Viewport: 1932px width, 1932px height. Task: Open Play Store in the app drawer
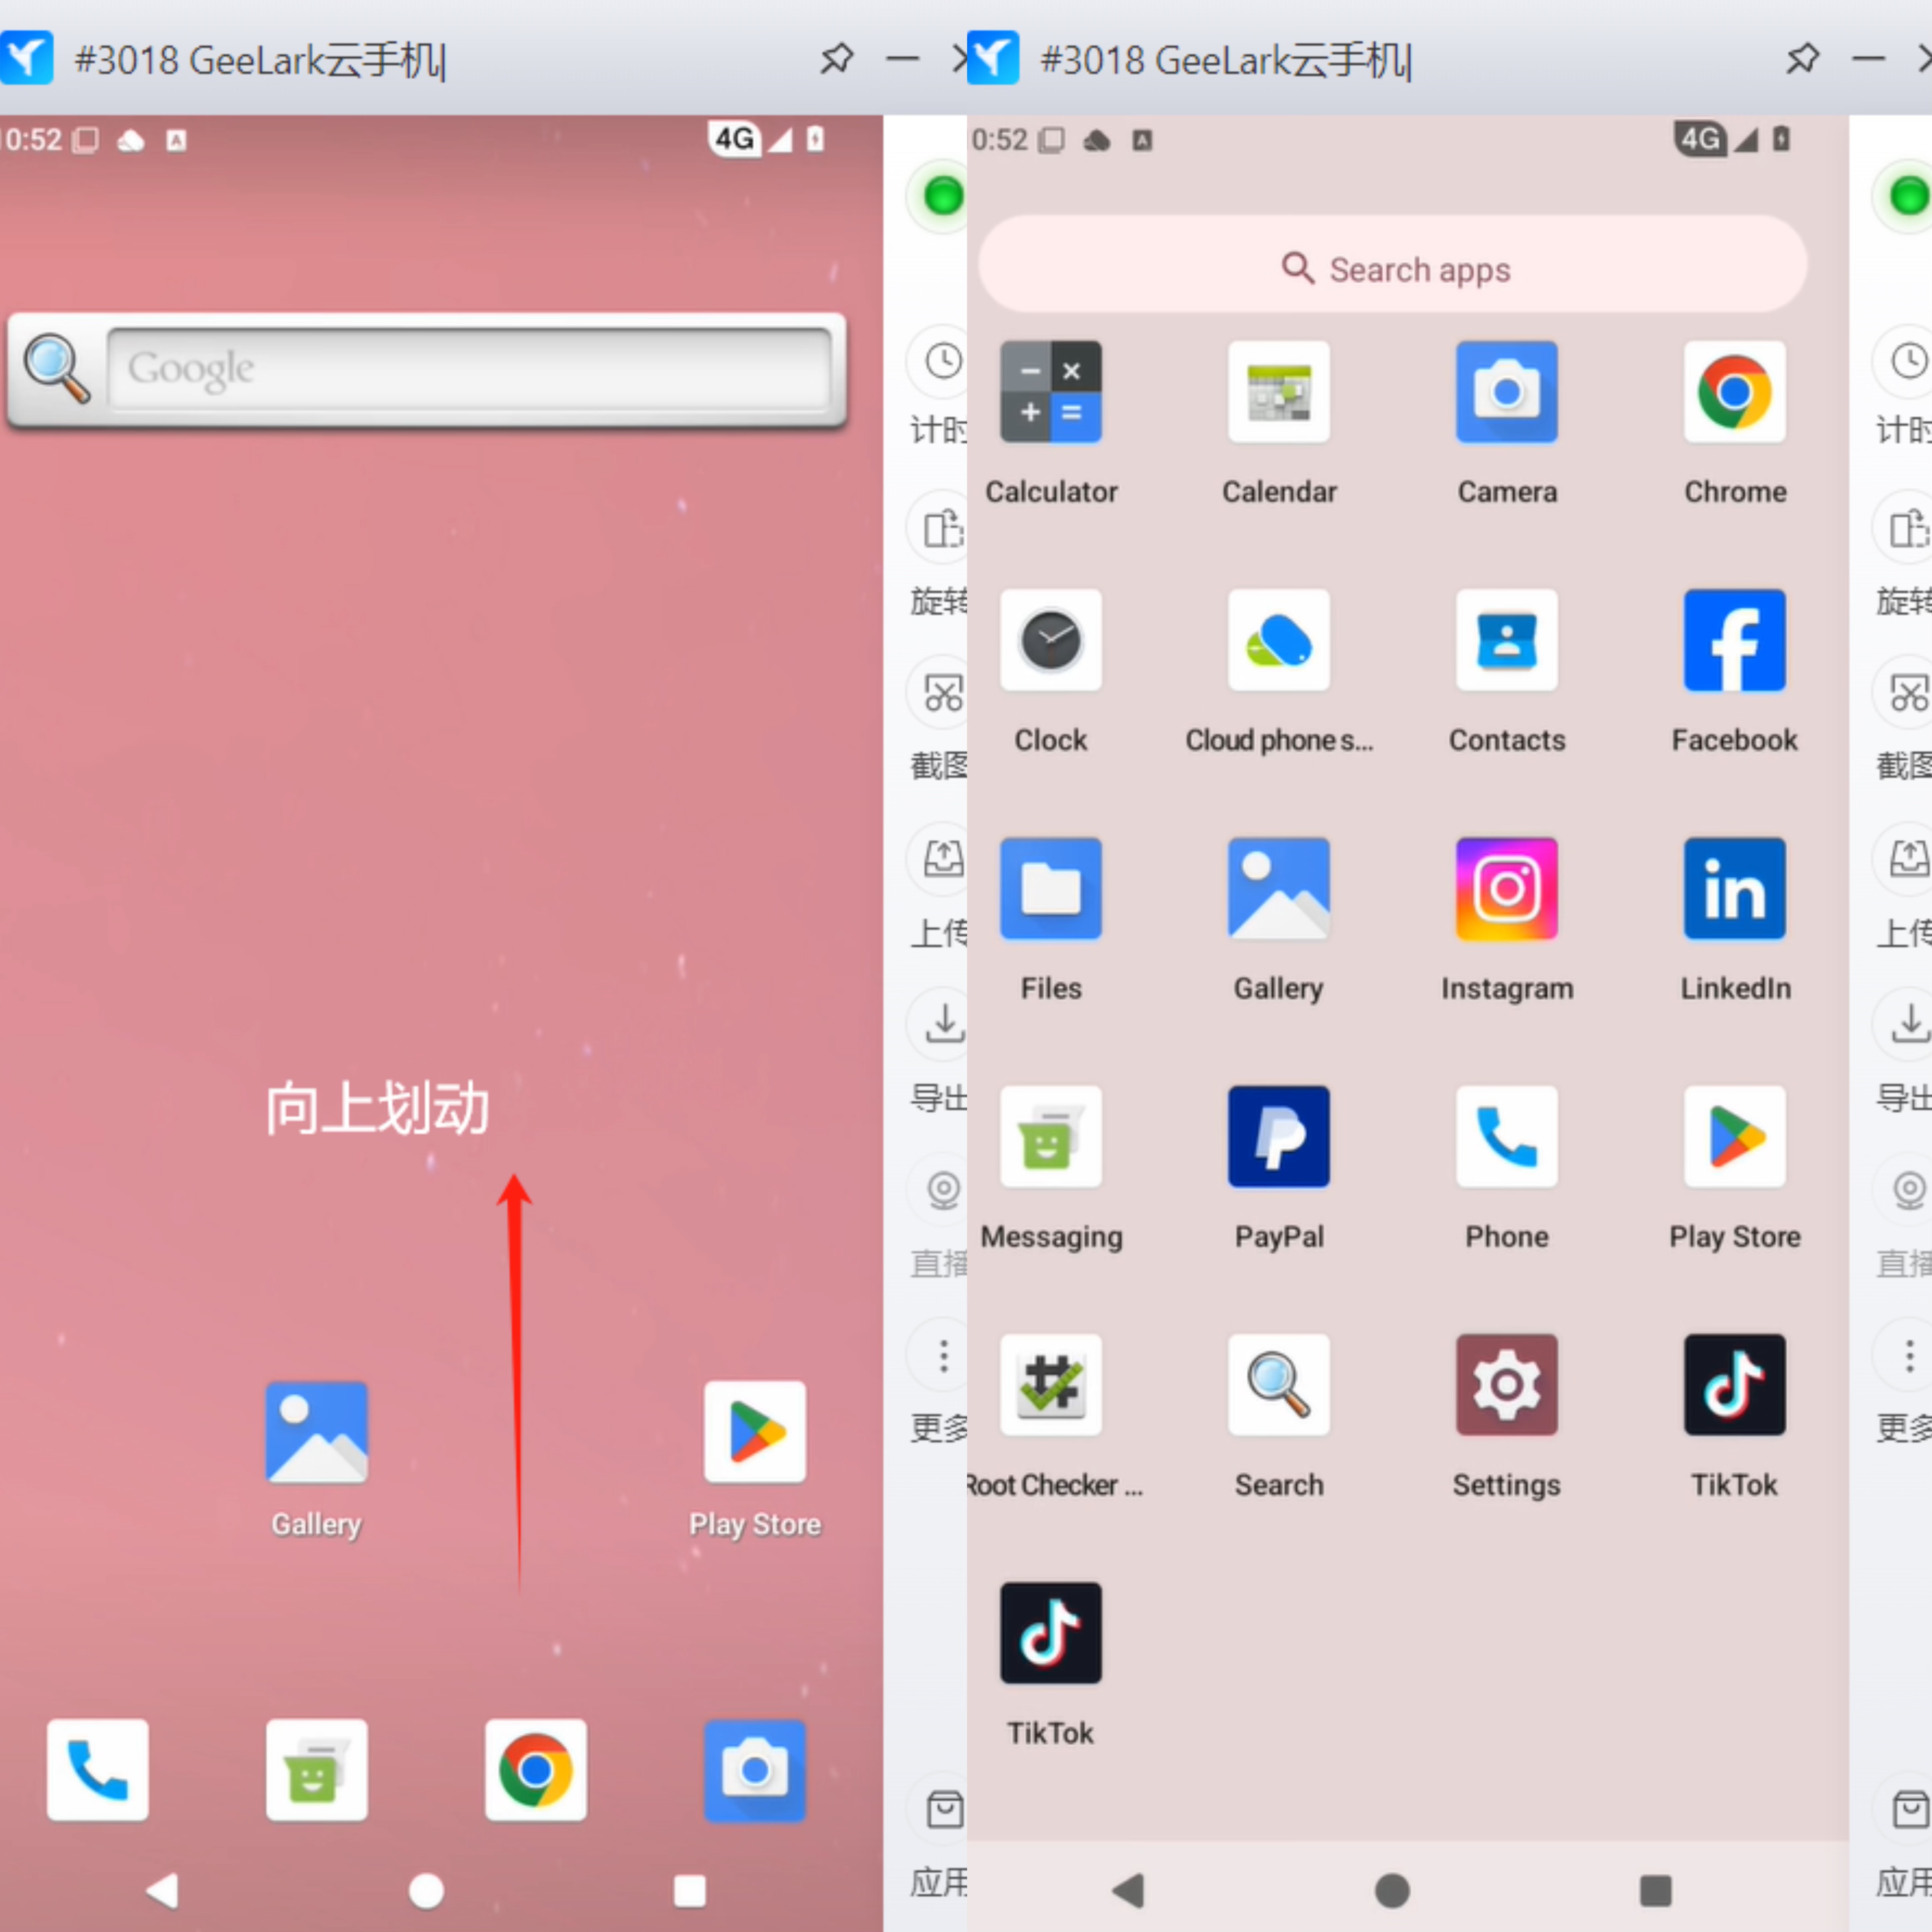click(x=1735, y=1136)
